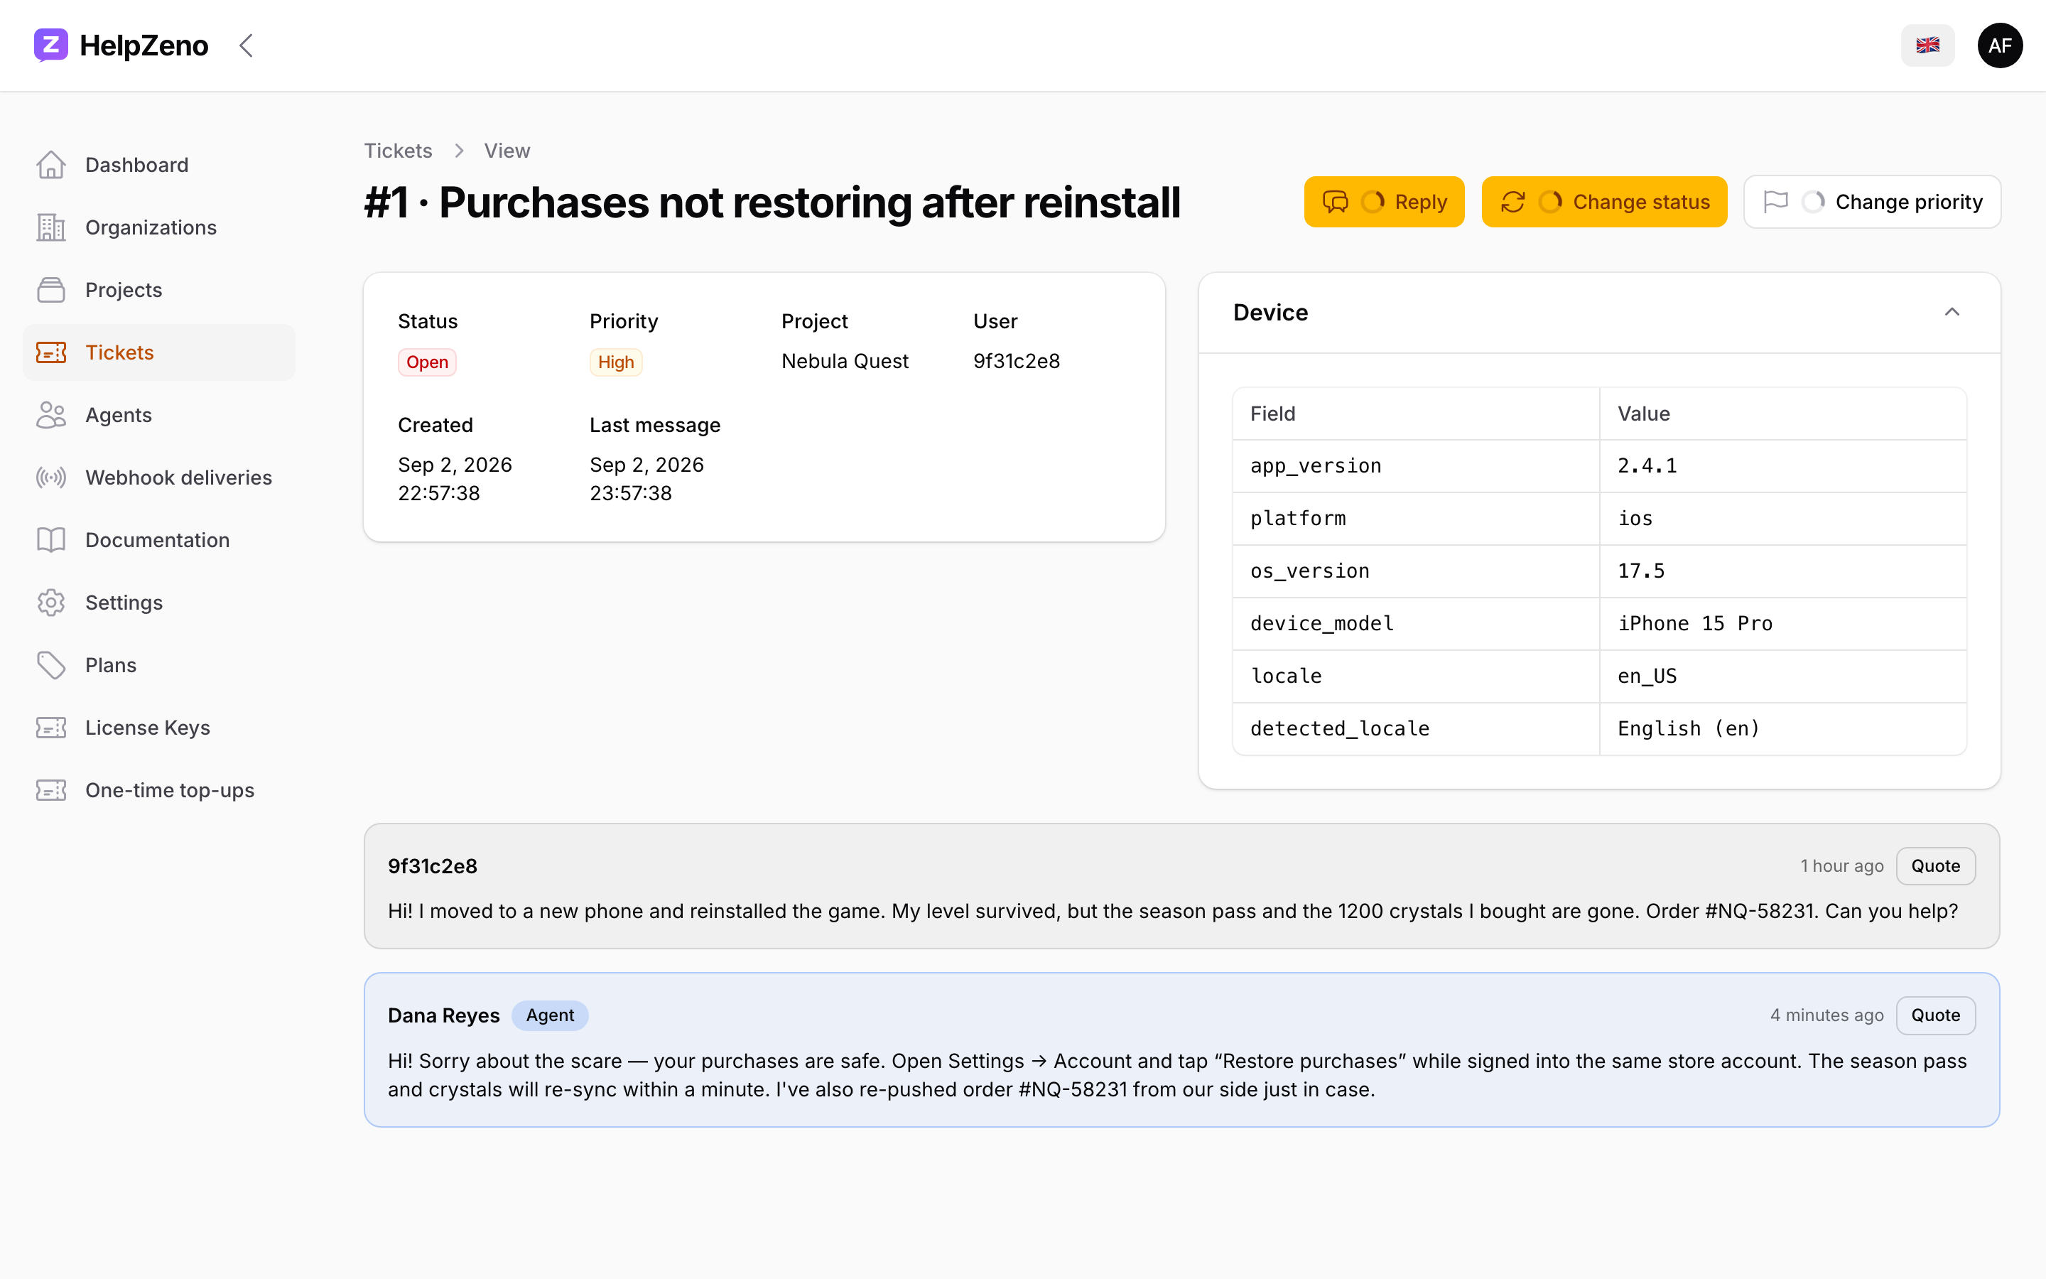Image resolution: width=2046 pixels, height=1279 pixels.
Task: Open the language flag selector
Action: [1927, 45]
